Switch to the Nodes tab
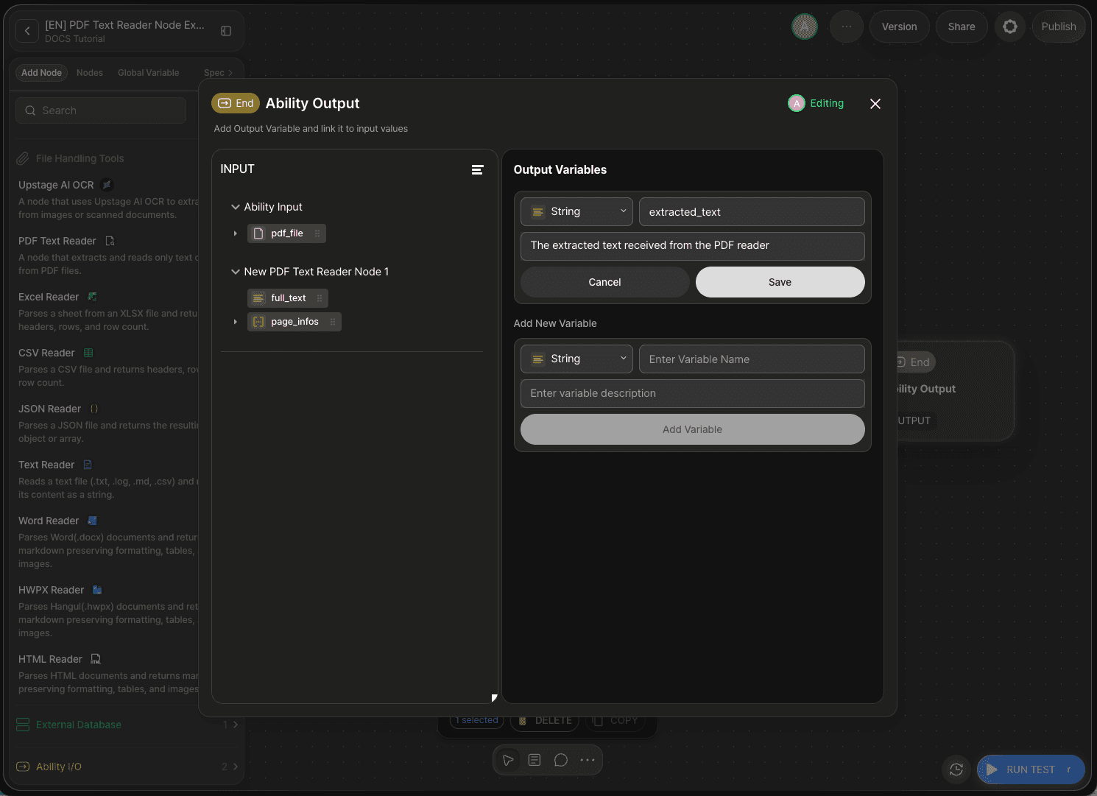 90,73
